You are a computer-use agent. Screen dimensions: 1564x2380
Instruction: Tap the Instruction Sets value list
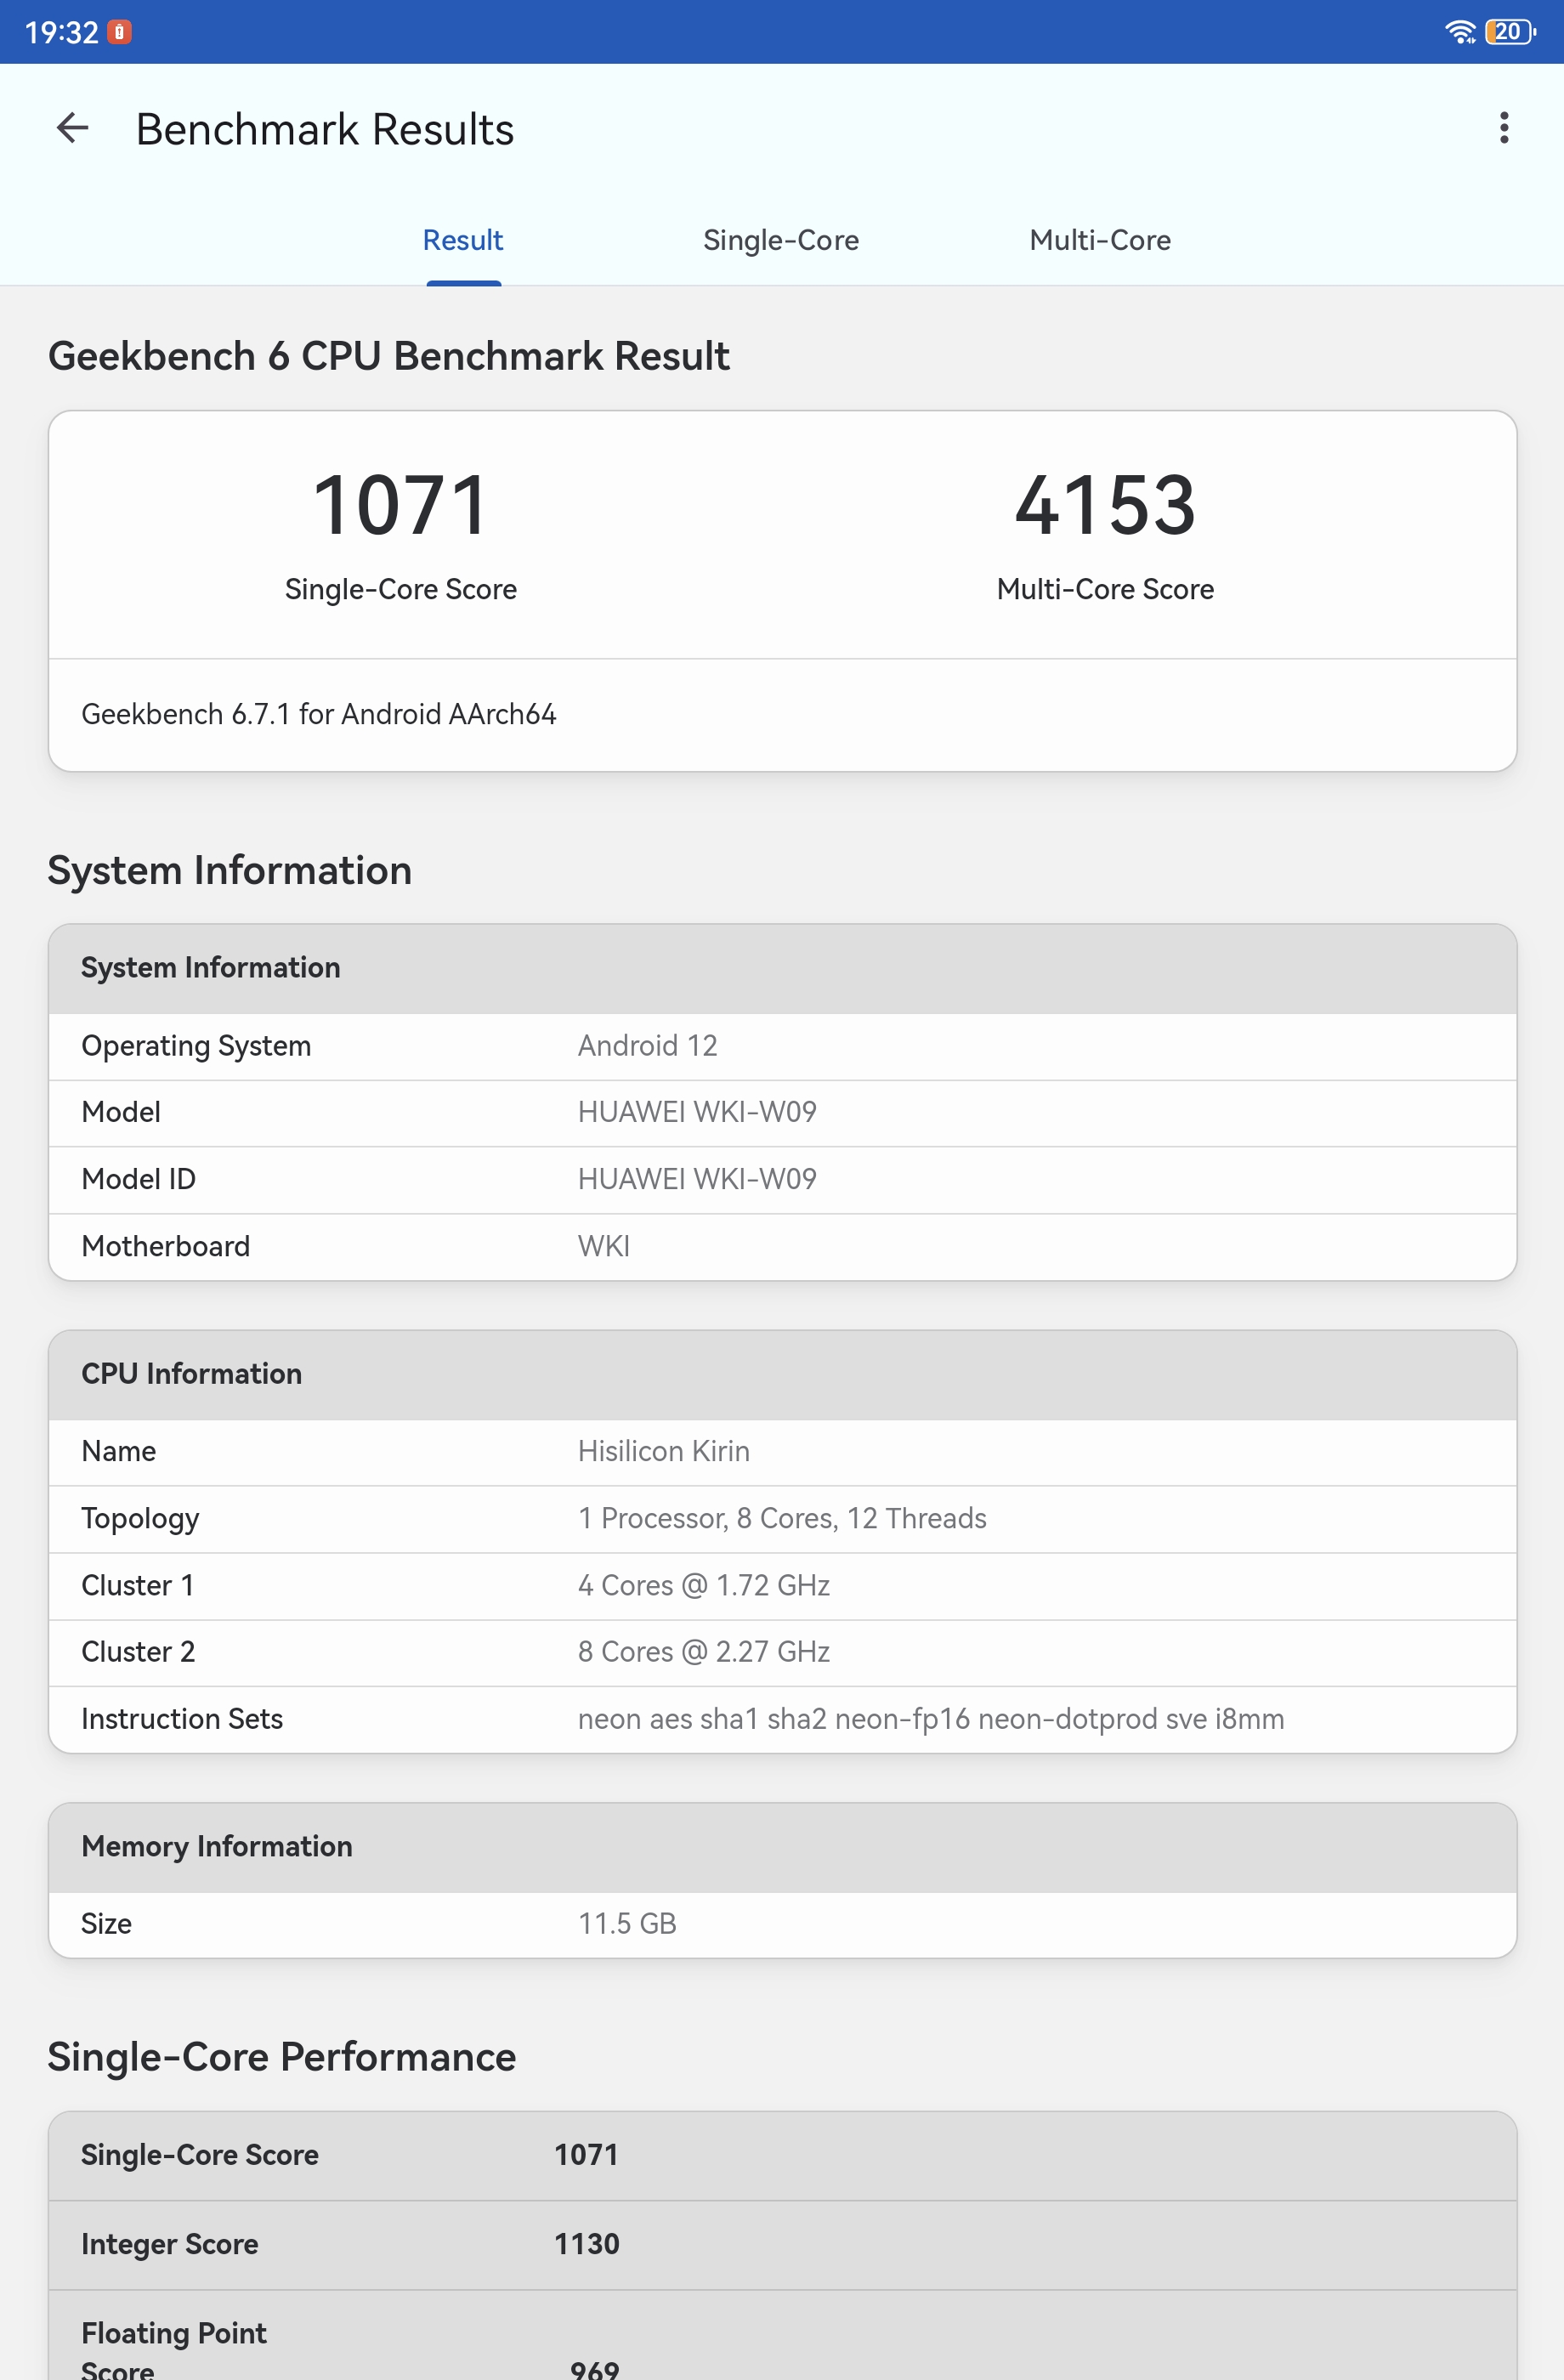[x=931, y=1719]
